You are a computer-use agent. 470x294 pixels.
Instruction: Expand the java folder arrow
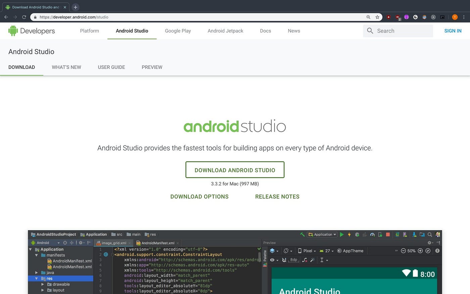(37, 272)
